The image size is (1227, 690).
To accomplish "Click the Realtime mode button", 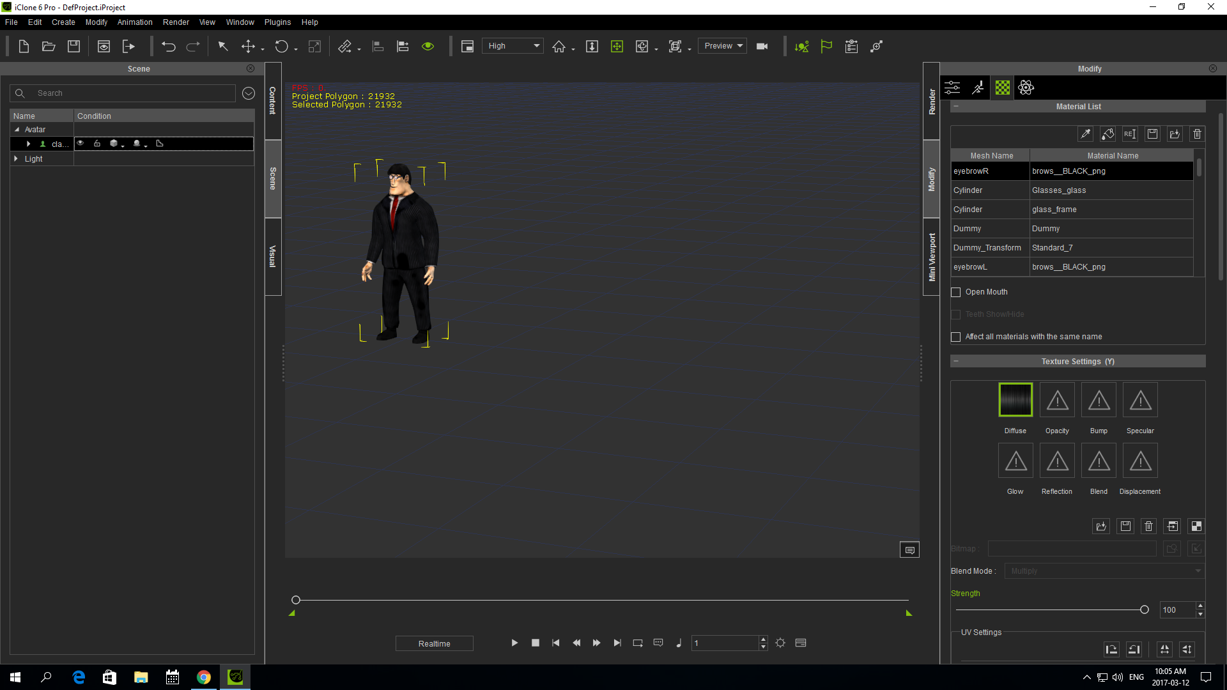I will (x=434, y=643).
